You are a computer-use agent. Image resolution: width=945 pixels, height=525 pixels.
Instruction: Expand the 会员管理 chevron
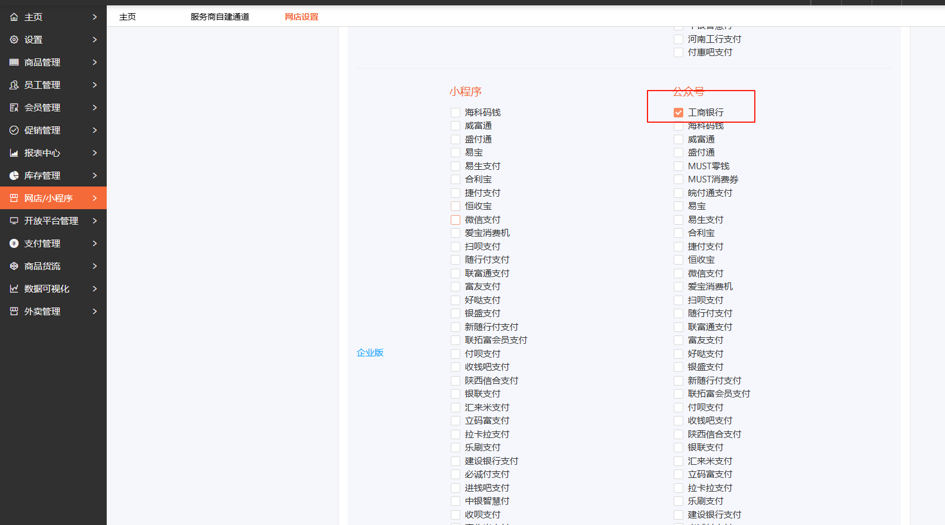pyautogui.click(x=94, y=108)
